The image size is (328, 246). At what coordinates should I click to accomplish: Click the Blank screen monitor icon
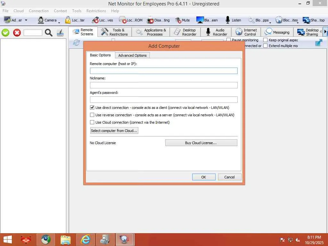click(200, 20)
